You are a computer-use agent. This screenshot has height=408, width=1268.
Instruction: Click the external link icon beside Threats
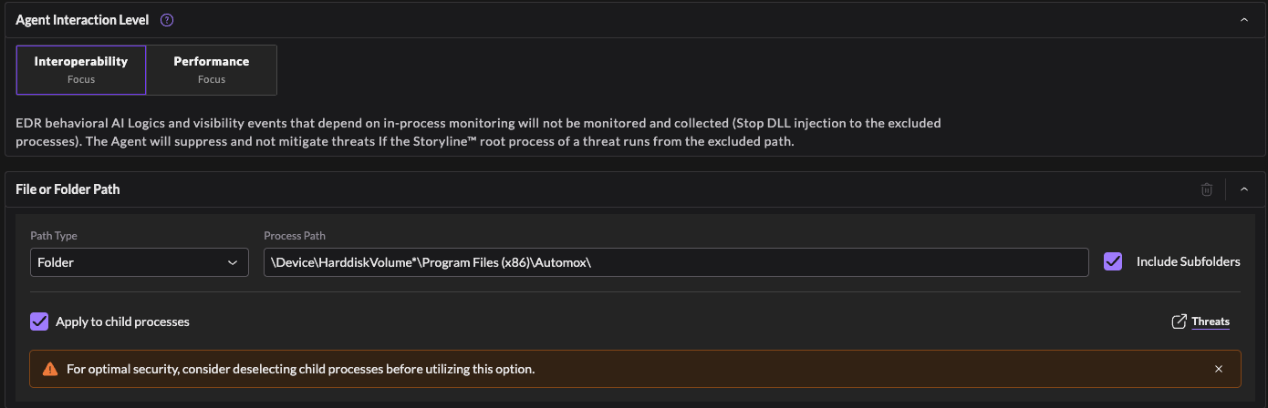pyautogui.click(x=1180, y=321)
